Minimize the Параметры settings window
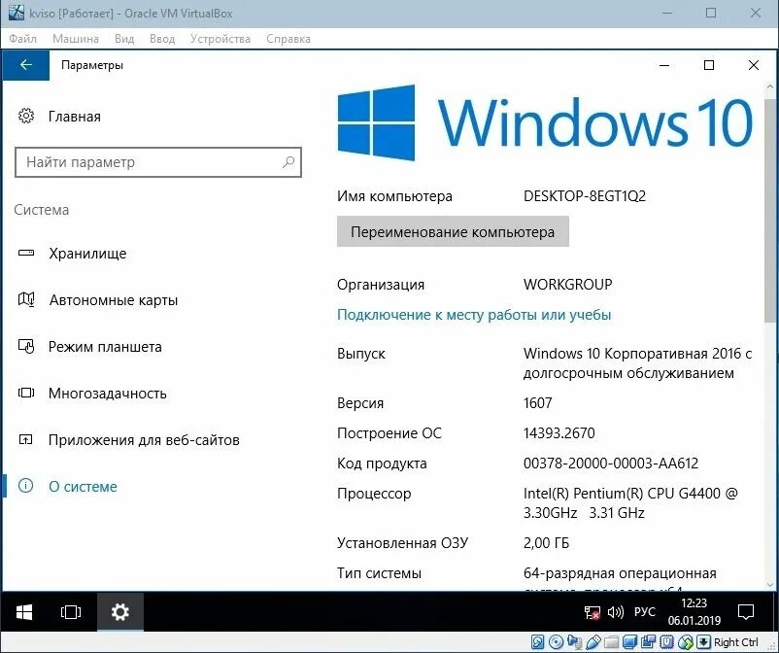Viewport: 779px width, 653px height. click(664, 65)
